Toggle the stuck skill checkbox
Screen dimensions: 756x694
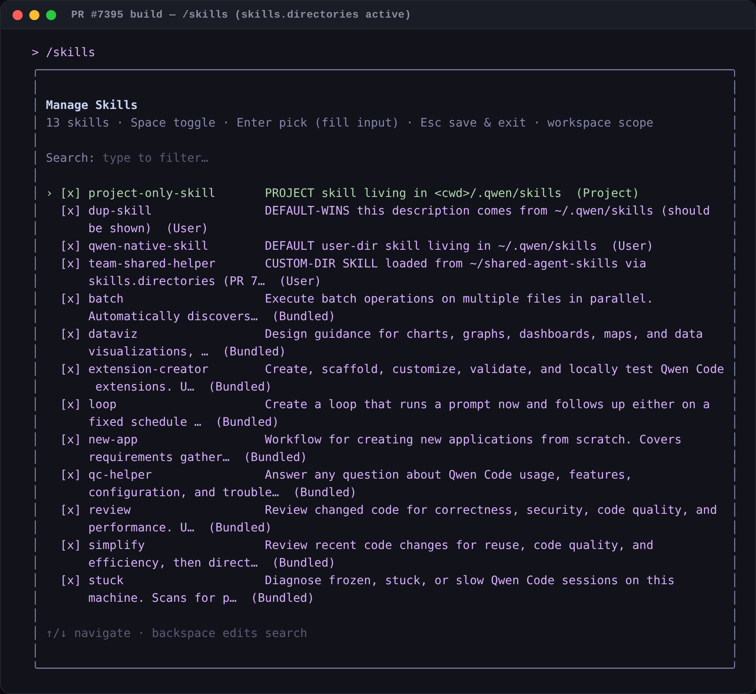point(70,580)
